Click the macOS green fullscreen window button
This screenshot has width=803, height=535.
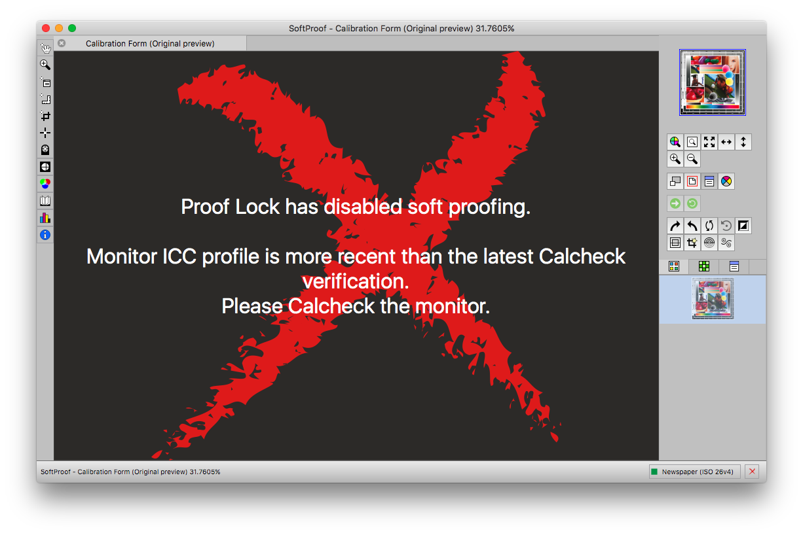point(72,28)
